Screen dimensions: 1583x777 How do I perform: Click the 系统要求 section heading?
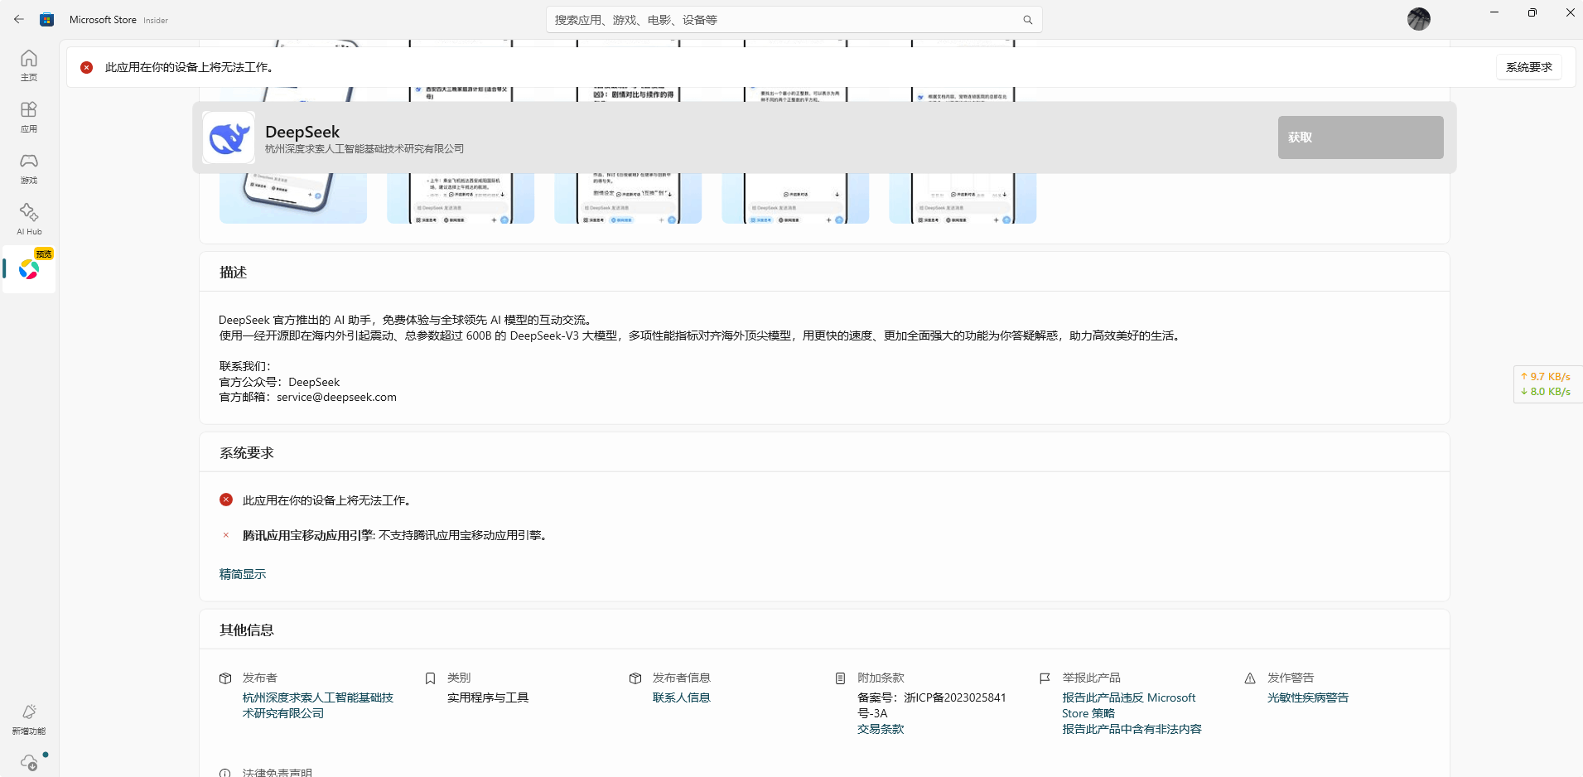[246, 453]
